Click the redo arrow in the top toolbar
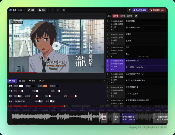The image size is (175, 135). tap(58, 10)
